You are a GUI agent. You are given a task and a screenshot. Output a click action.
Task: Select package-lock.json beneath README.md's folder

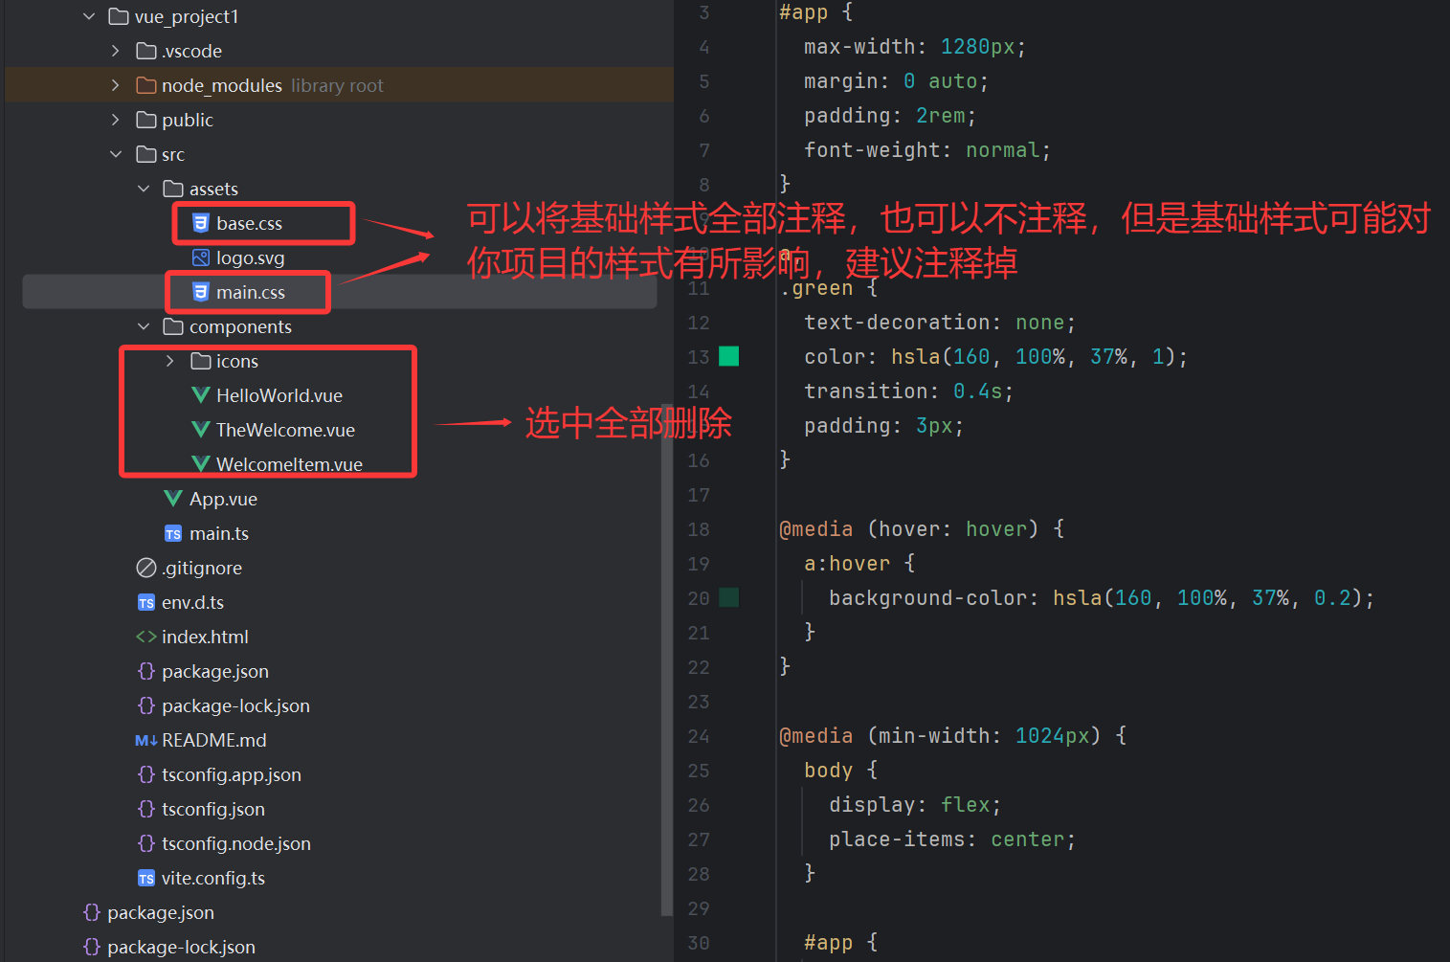[235, 705]
